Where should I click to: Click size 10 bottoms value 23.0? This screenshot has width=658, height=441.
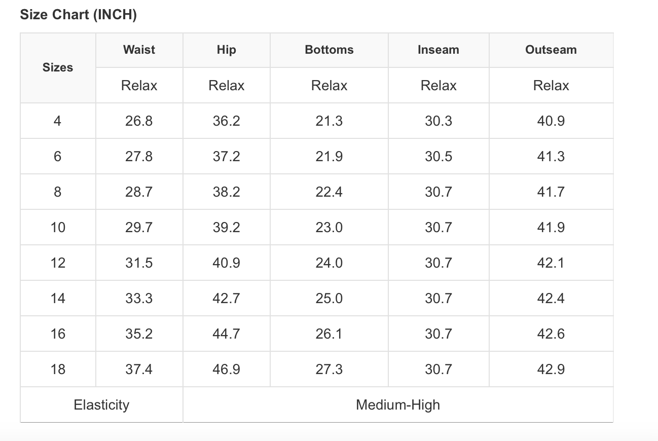tap(329, 227)
